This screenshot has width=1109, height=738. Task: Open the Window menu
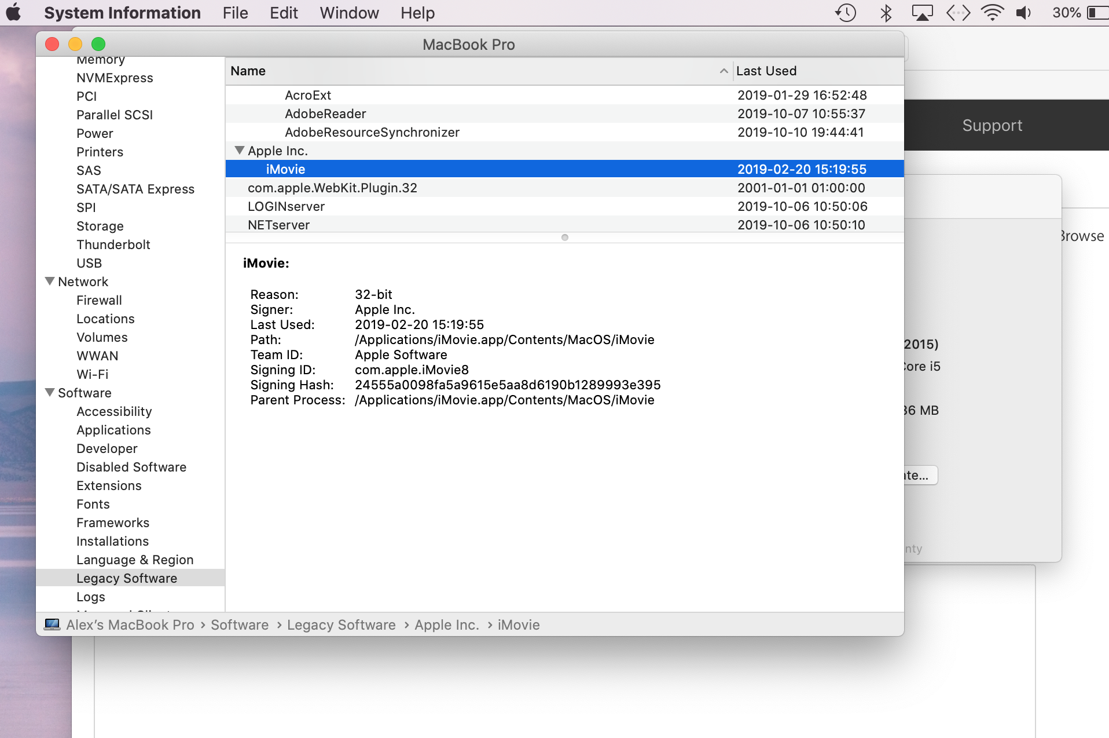click(x=349, y=13)
